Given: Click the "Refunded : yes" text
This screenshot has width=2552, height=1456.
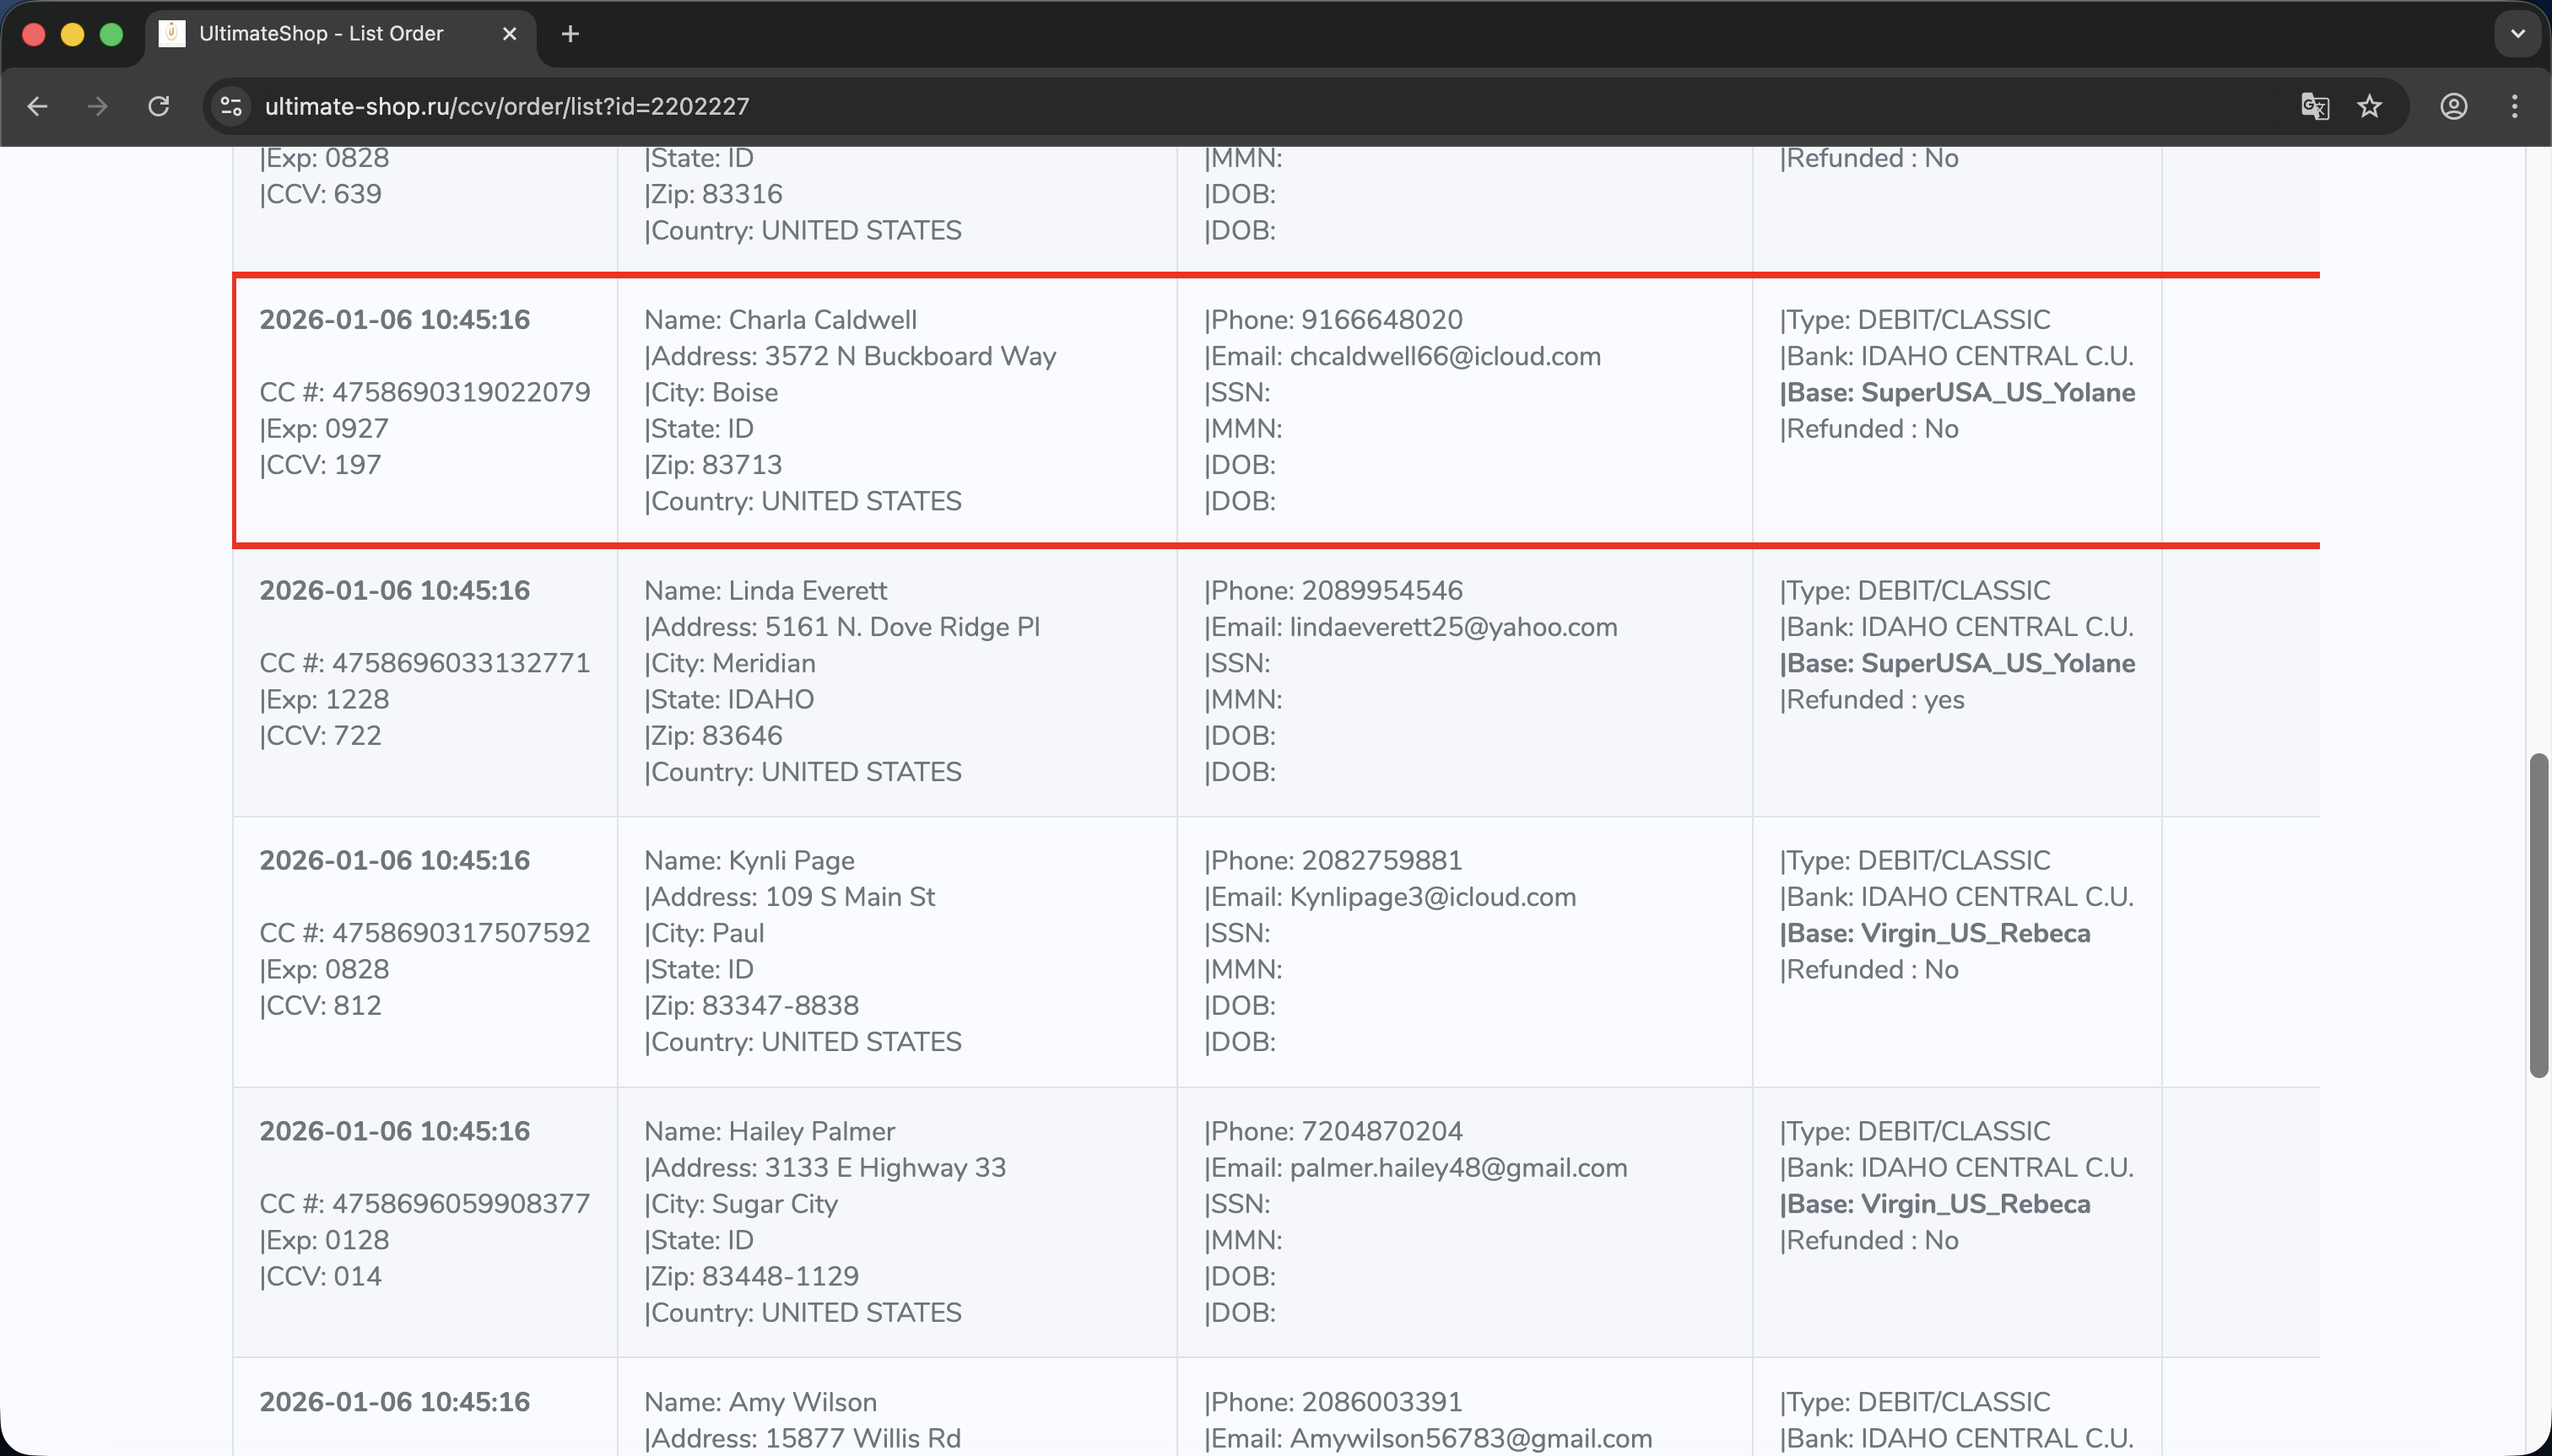Looking at the screenshot, I should (1872, 700).
